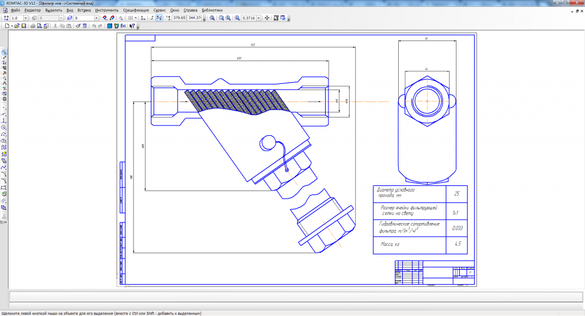Open the Окно menu
The height and width of the screenshot is (316, 585).
pos(175,10)
